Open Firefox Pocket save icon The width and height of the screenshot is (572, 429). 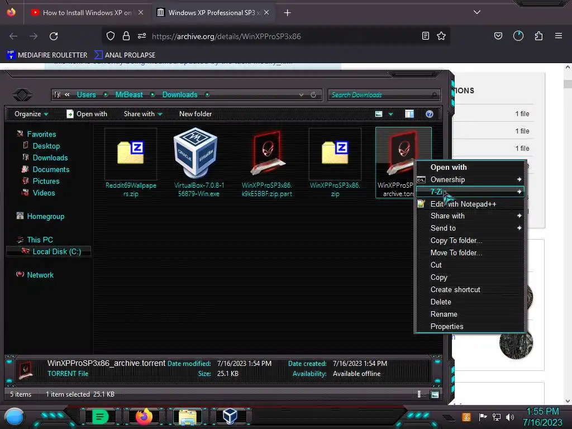(498, 36)
